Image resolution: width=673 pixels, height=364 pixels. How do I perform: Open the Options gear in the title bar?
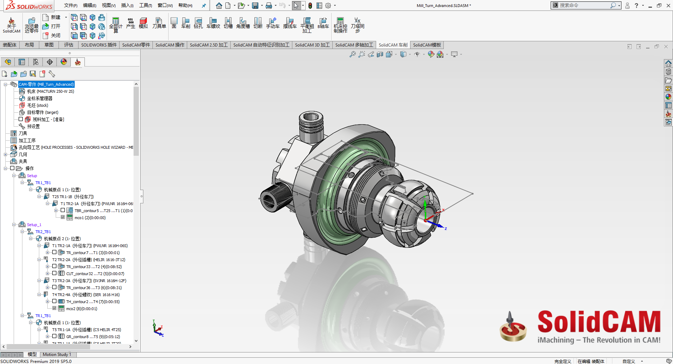[328, 6]
